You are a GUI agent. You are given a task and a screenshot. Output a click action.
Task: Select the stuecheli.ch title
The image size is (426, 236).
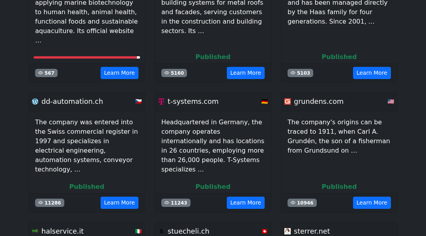(188, 231)
